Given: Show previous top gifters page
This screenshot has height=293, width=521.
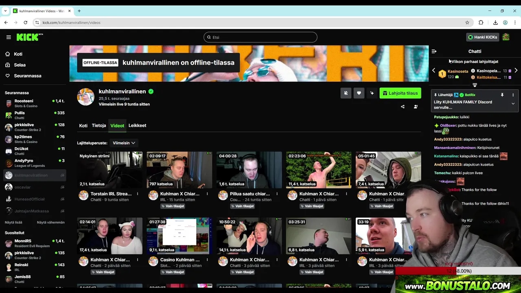Looking at the screenshot, I should click(434, 70).
